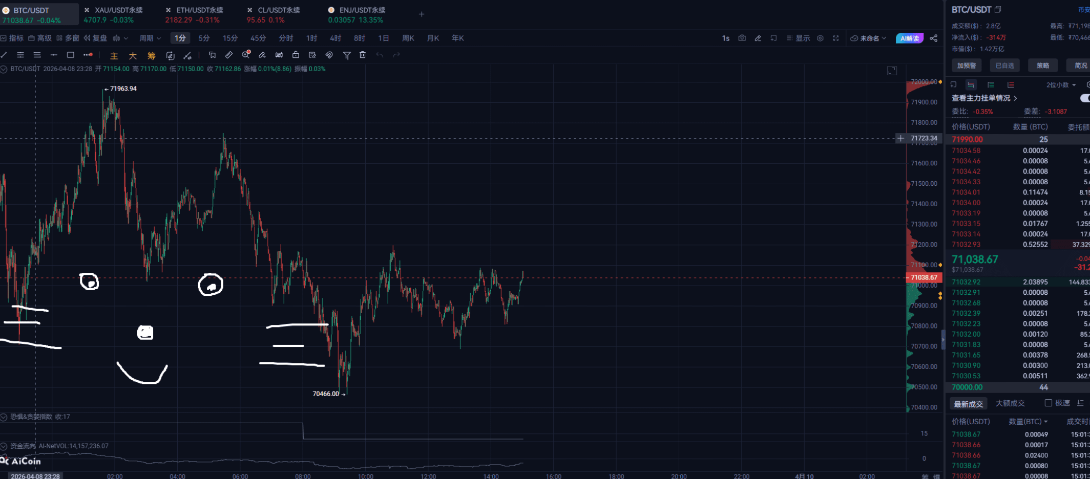
Task: Select the rectangle shape tool
Action: (x=71, y=55)
